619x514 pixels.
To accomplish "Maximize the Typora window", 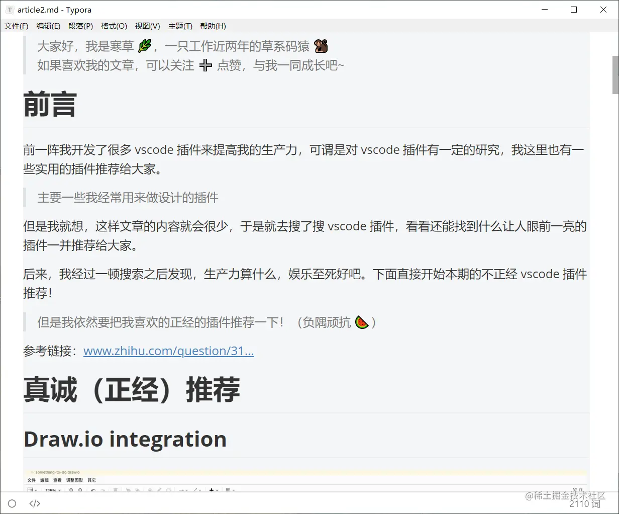I will coord(574,10).
